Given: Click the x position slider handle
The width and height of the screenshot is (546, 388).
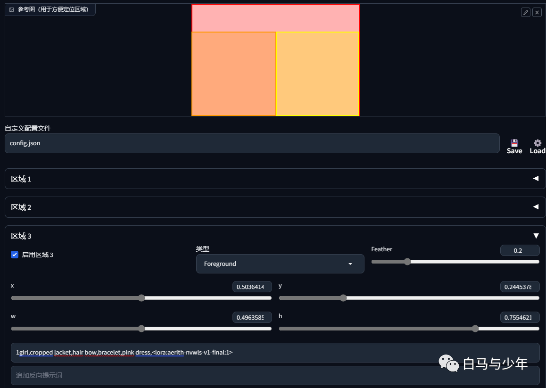Looking at the screenshot, I should pos(141,298).
